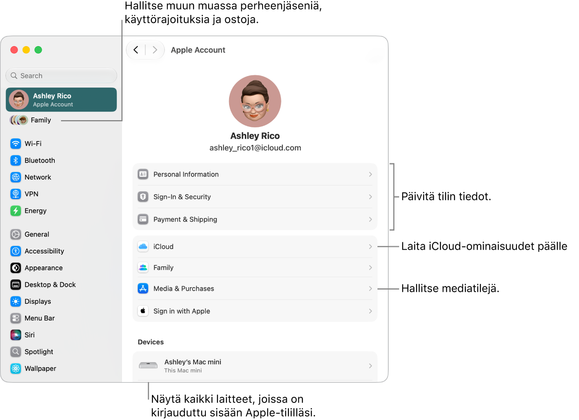Click the ashley_rico1@icloud.com email text
Screen dimensions: 579x420
[x=255, y=148]
